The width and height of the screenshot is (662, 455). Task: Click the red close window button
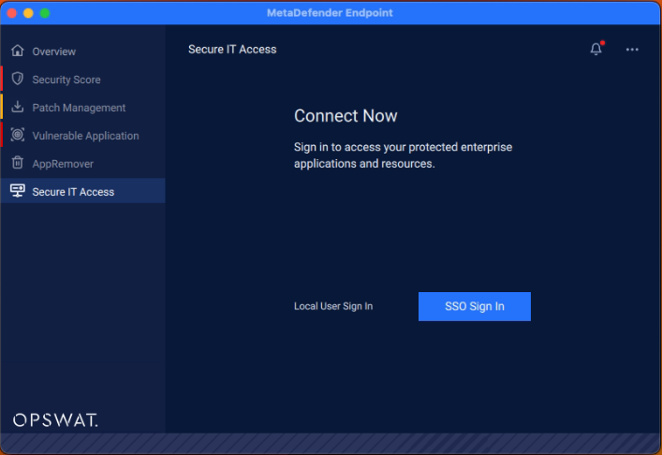(12, 13)
